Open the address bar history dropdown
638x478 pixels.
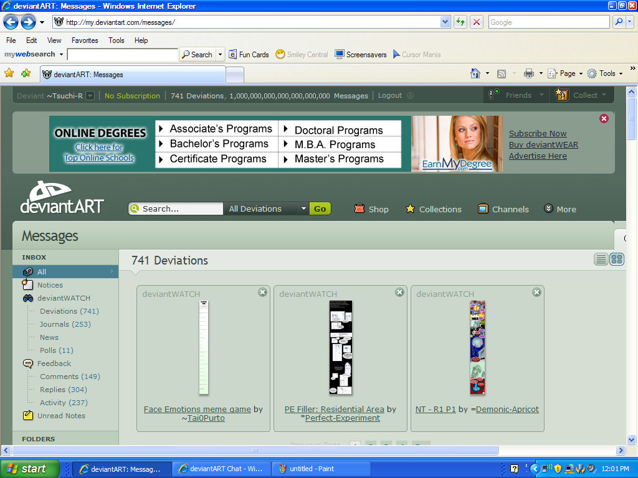(x=445, y=22)
